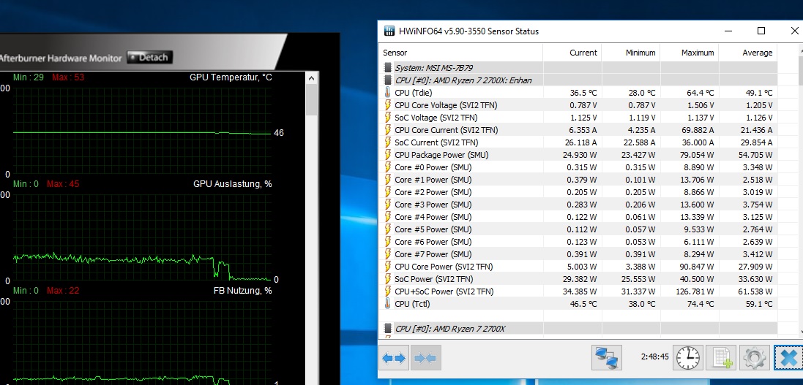This screenshot has height=385, width=803.
Task: Click the lightning icon of Core #7 Power
Action: pos(388,254)
